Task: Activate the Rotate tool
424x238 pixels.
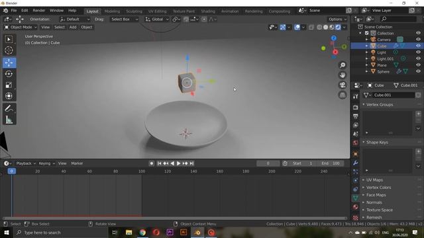Action: point(9,74)
